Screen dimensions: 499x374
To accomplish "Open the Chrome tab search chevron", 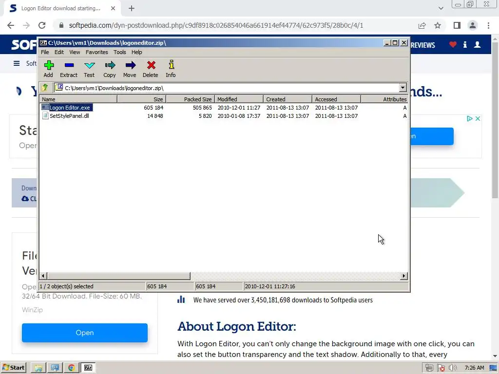I will click(441, 8).
